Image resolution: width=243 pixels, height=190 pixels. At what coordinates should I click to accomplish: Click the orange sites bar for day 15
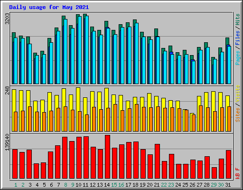(x=115, y=118)
